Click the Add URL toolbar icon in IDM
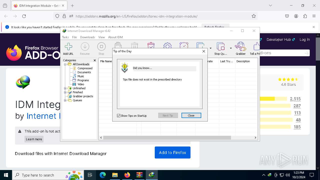 [x=68, y=48]
